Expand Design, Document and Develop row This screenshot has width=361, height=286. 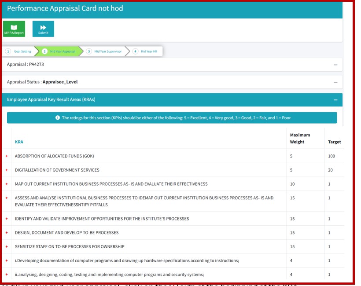click(7, 233)
